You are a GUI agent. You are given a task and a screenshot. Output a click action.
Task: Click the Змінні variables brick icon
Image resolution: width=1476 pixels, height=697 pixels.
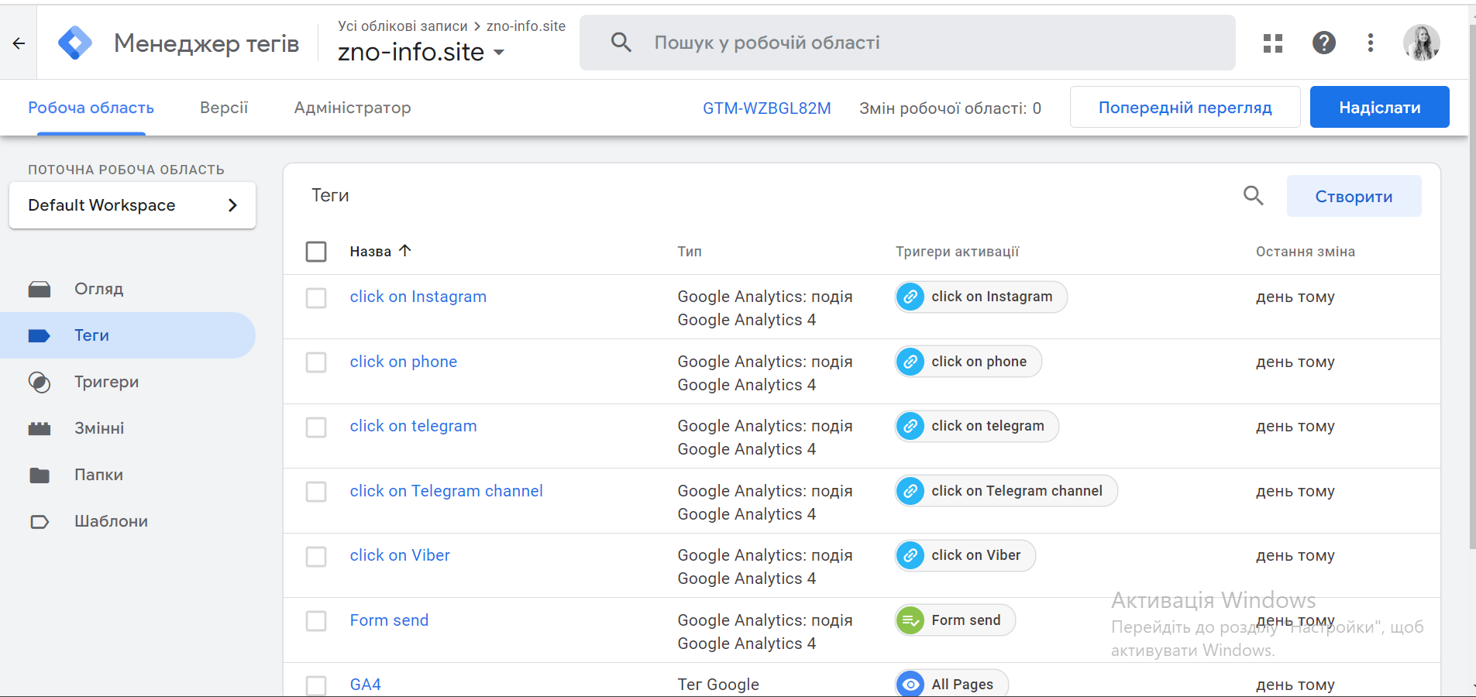point(40,429)
